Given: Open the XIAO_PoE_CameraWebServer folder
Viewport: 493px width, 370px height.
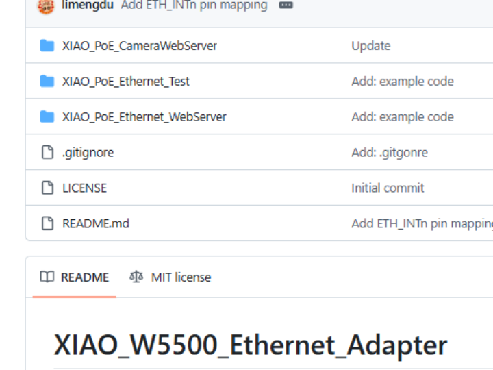Looking at the screenshot, I should click(140, 46).
